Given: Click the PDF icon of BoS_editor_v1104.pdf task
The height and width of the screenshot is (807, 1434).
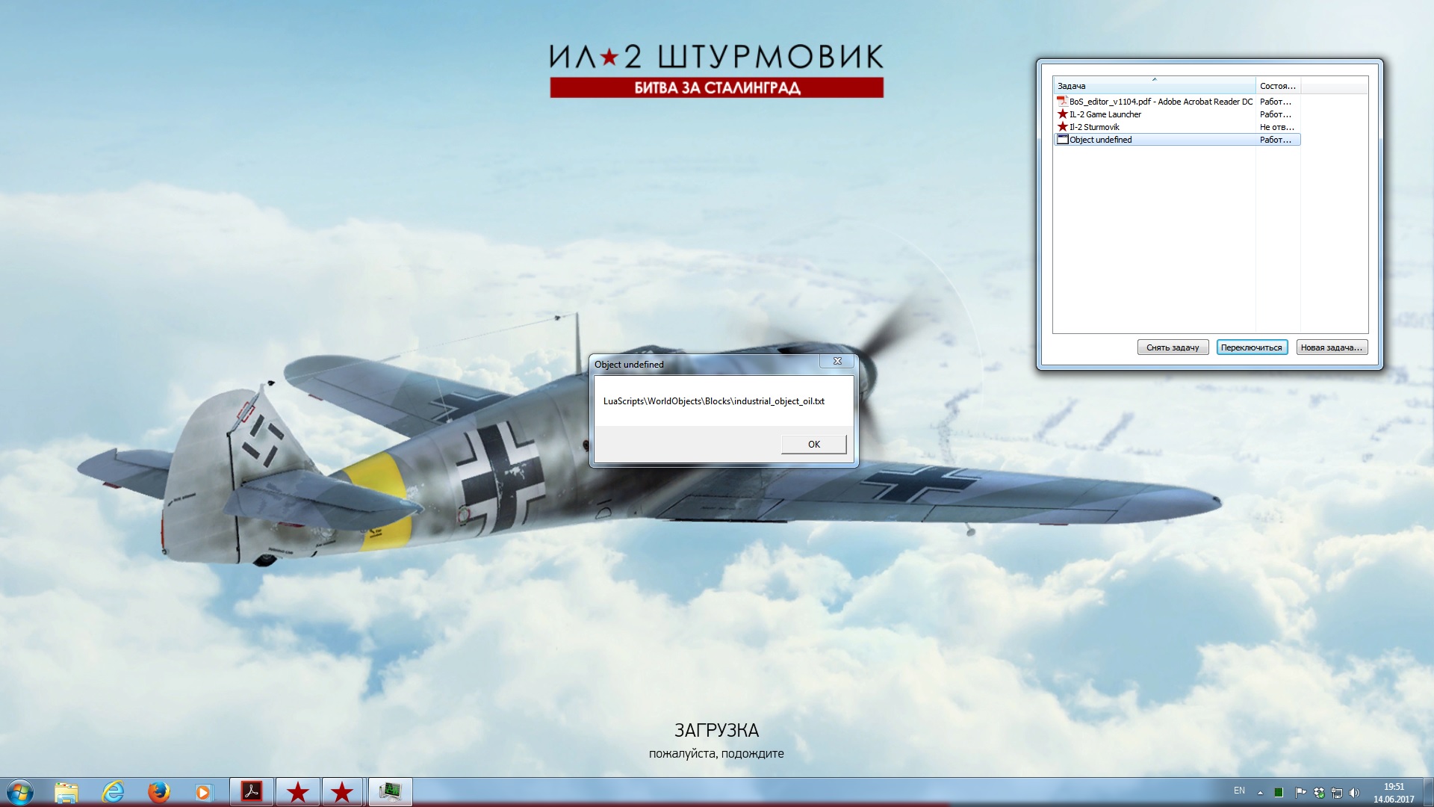Looking at the screenshot, I should tap(1062, 102).
